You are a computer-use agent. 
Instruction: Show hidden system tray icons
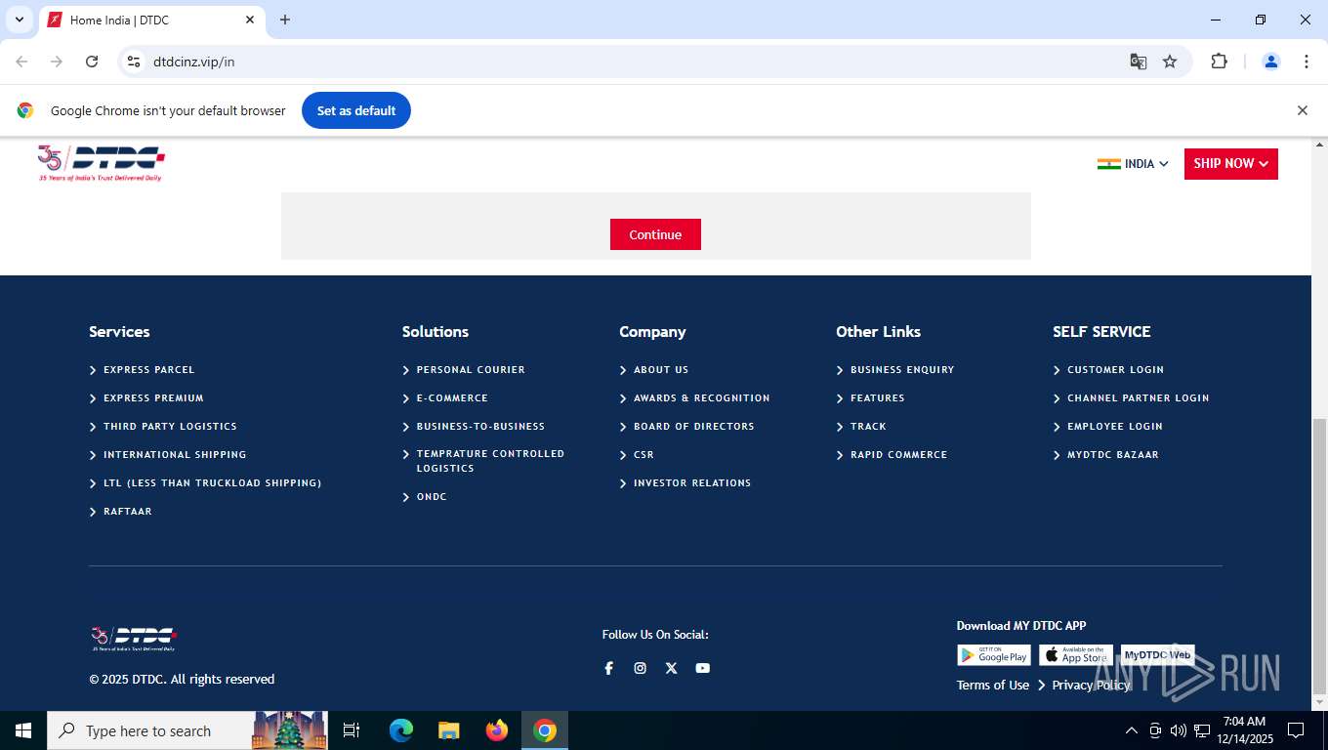click(x=1132, y=730)
